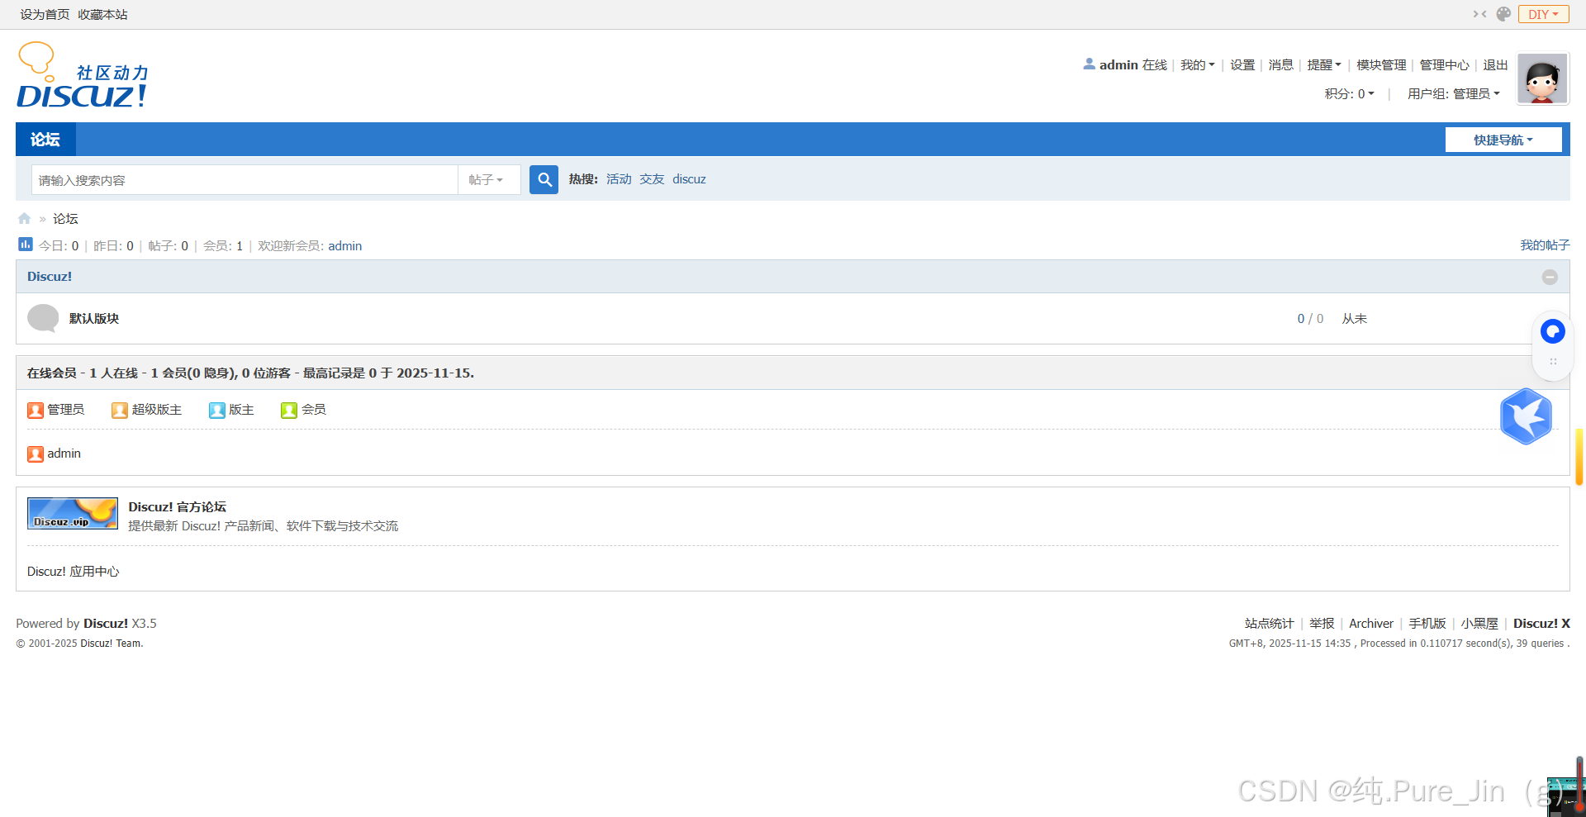Click the widen/narrow layout icon
Screen dimensions: 1586x817
[1479, 14]
